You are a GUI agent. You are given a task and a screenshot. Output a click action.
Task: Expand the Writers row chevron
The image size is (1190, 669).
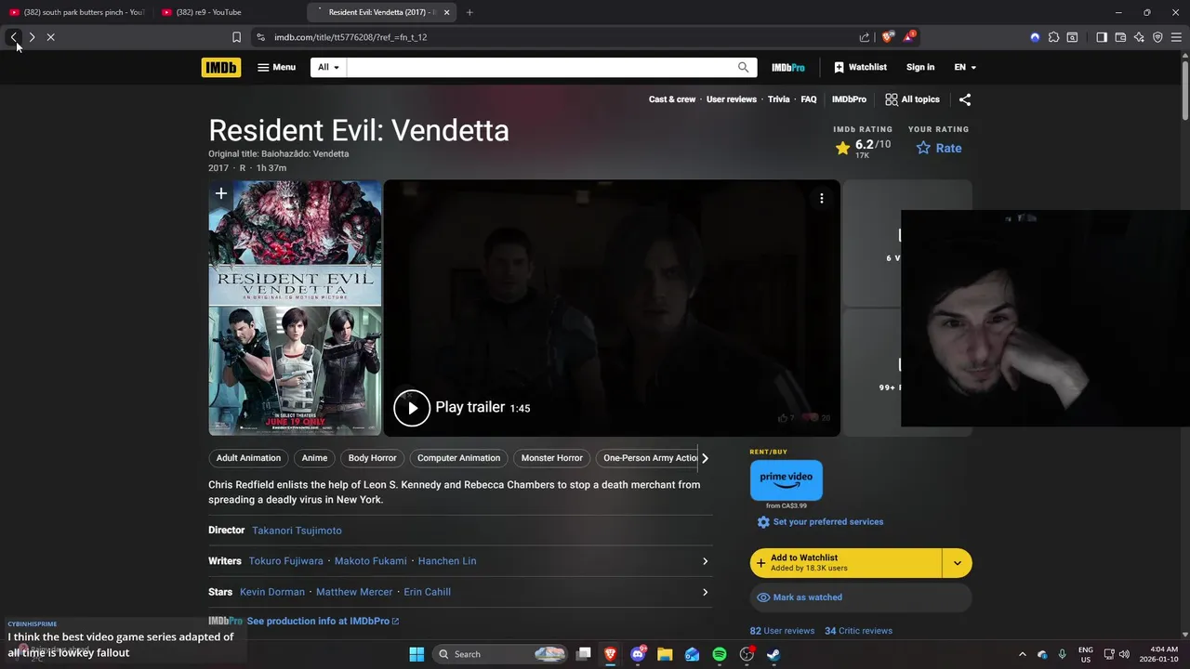point(705,561)
